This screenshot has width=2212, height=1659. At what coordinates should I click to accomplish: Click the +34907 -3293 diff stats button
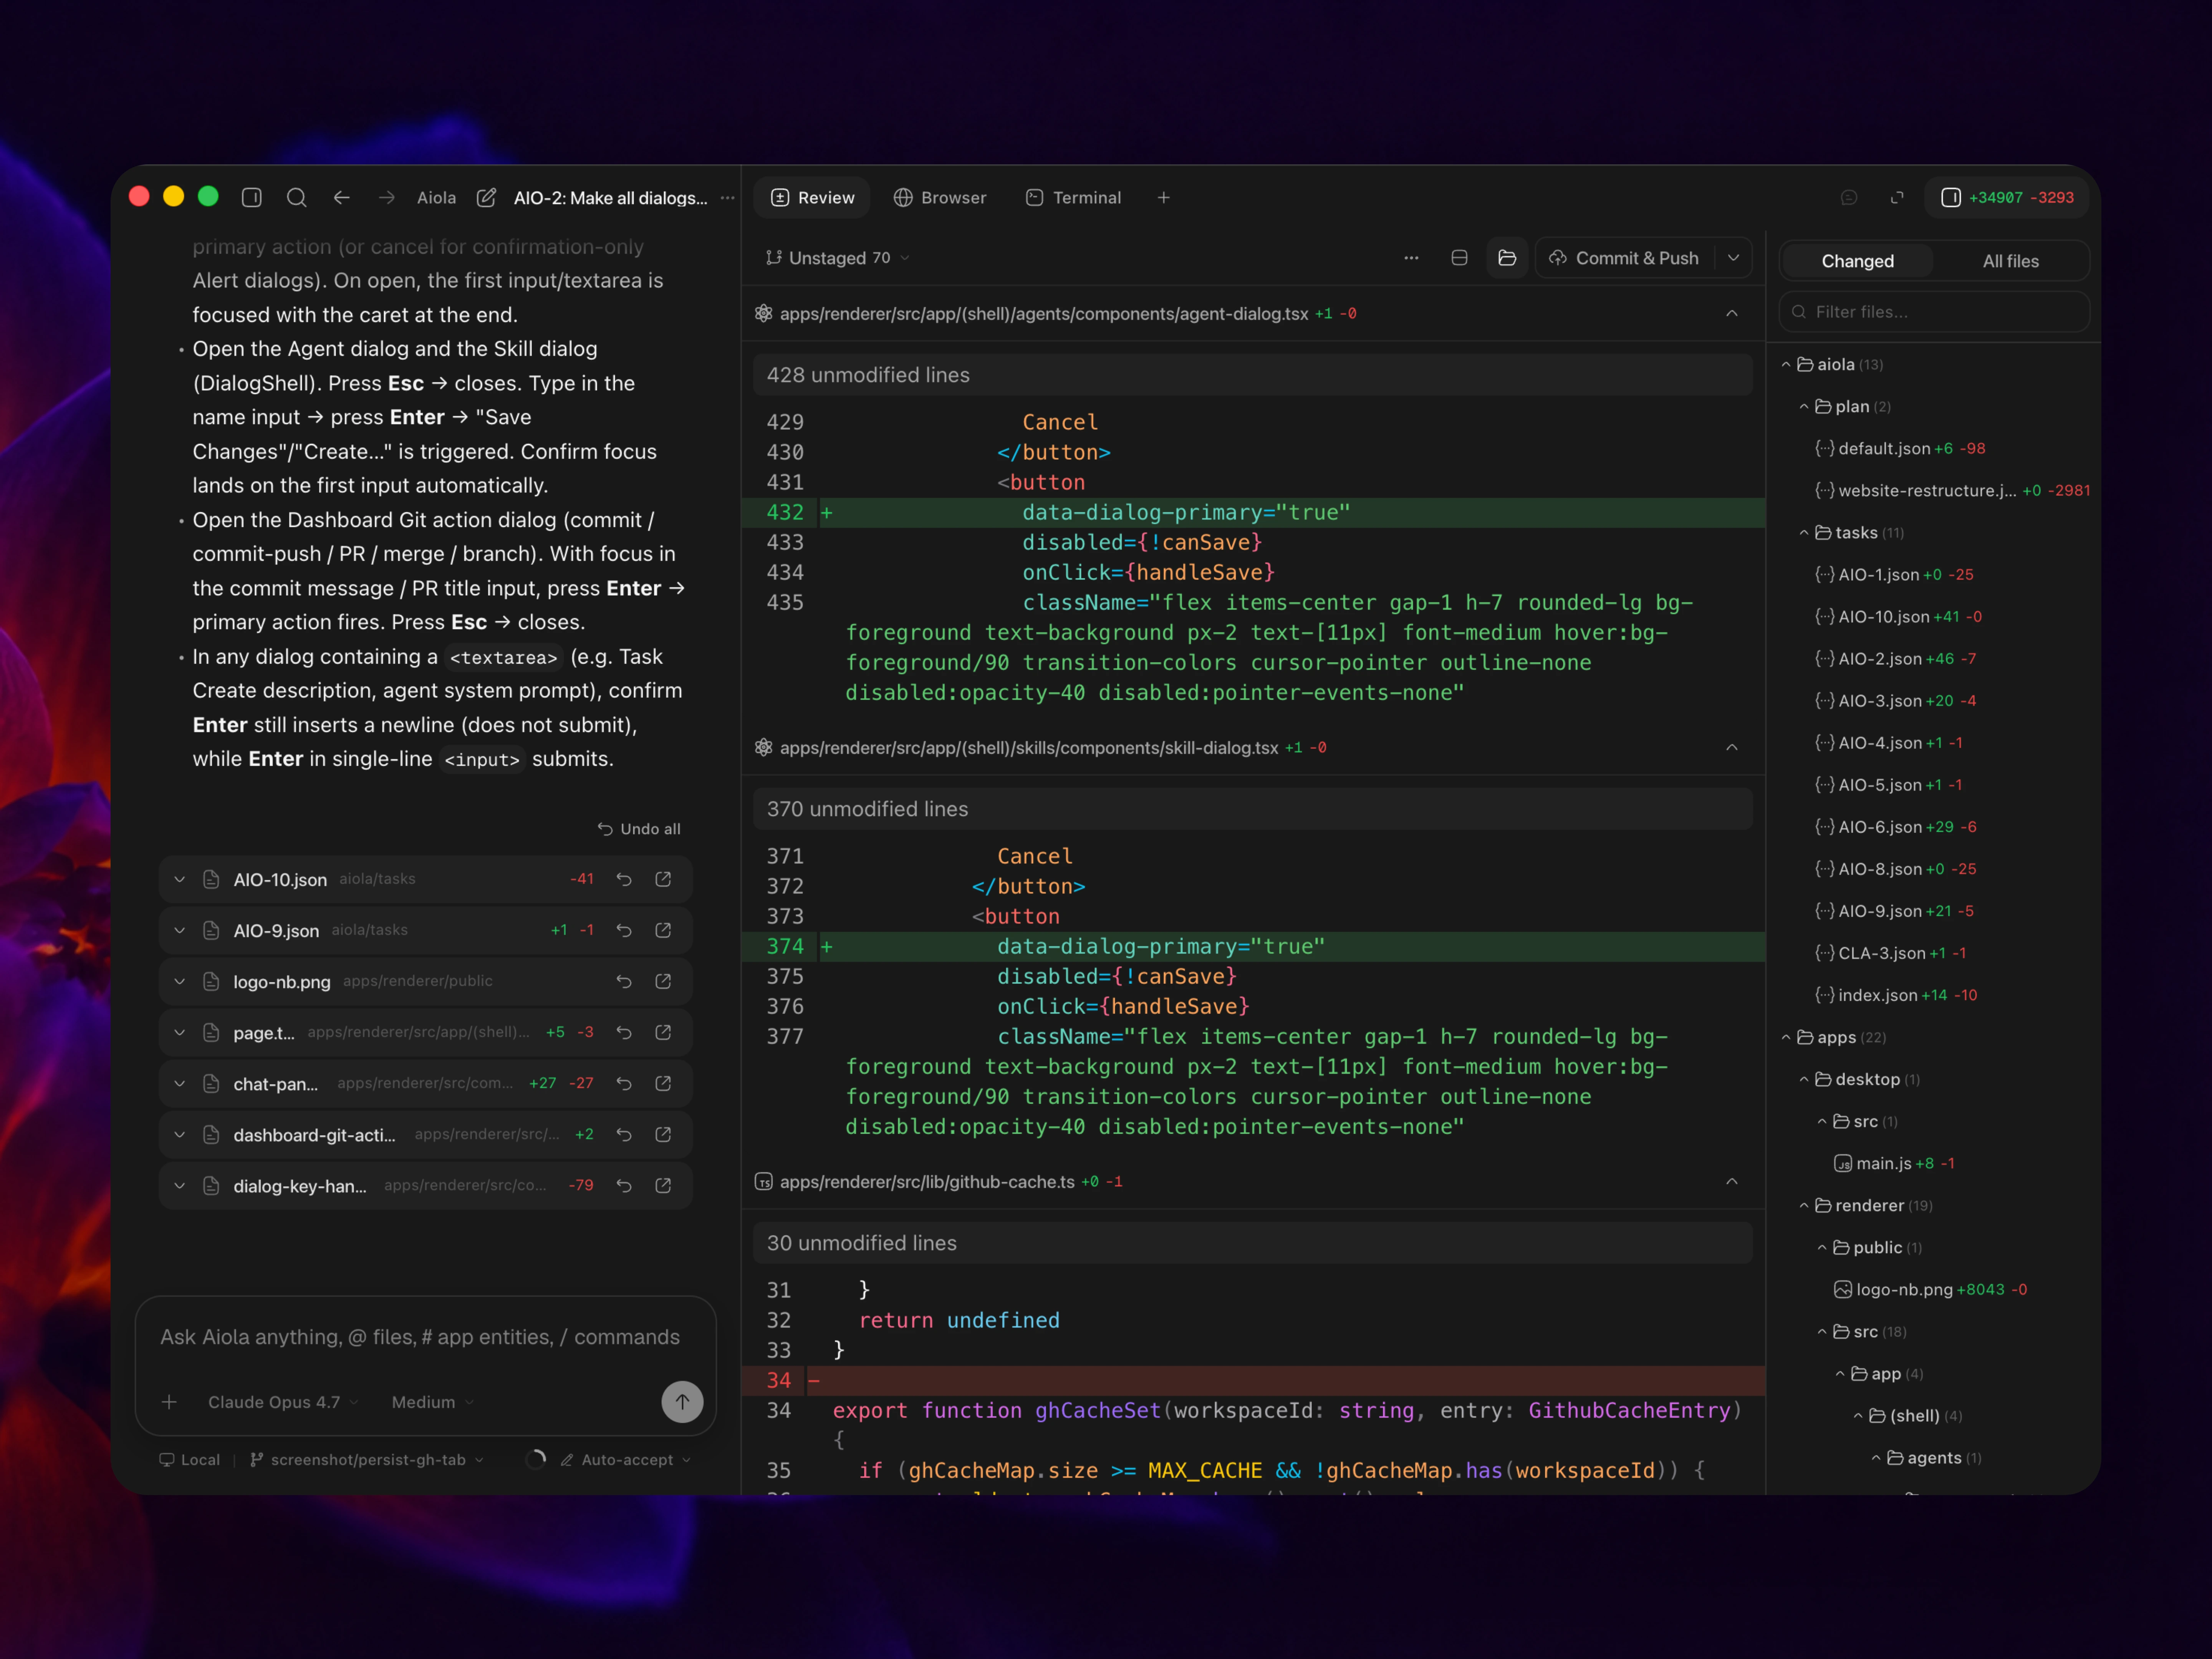click(2007, 198)
